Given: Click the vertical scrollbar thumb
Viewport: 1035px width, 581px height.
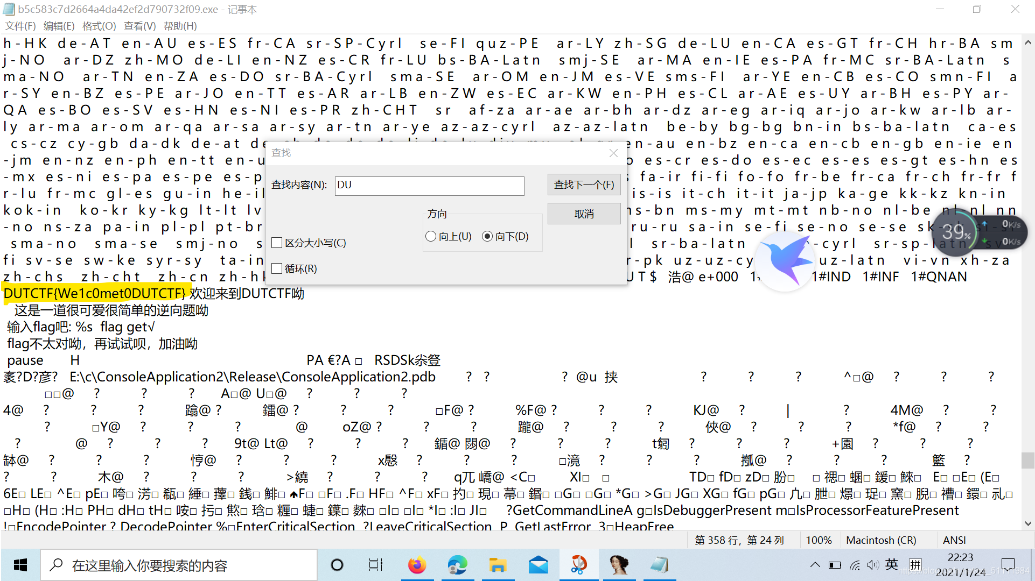Looking at the screenshot, I should tap(1027, 460).
